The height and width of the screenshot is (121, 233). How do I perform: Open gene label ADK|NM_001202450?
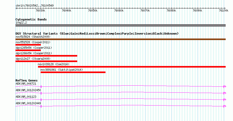(28, 90)
